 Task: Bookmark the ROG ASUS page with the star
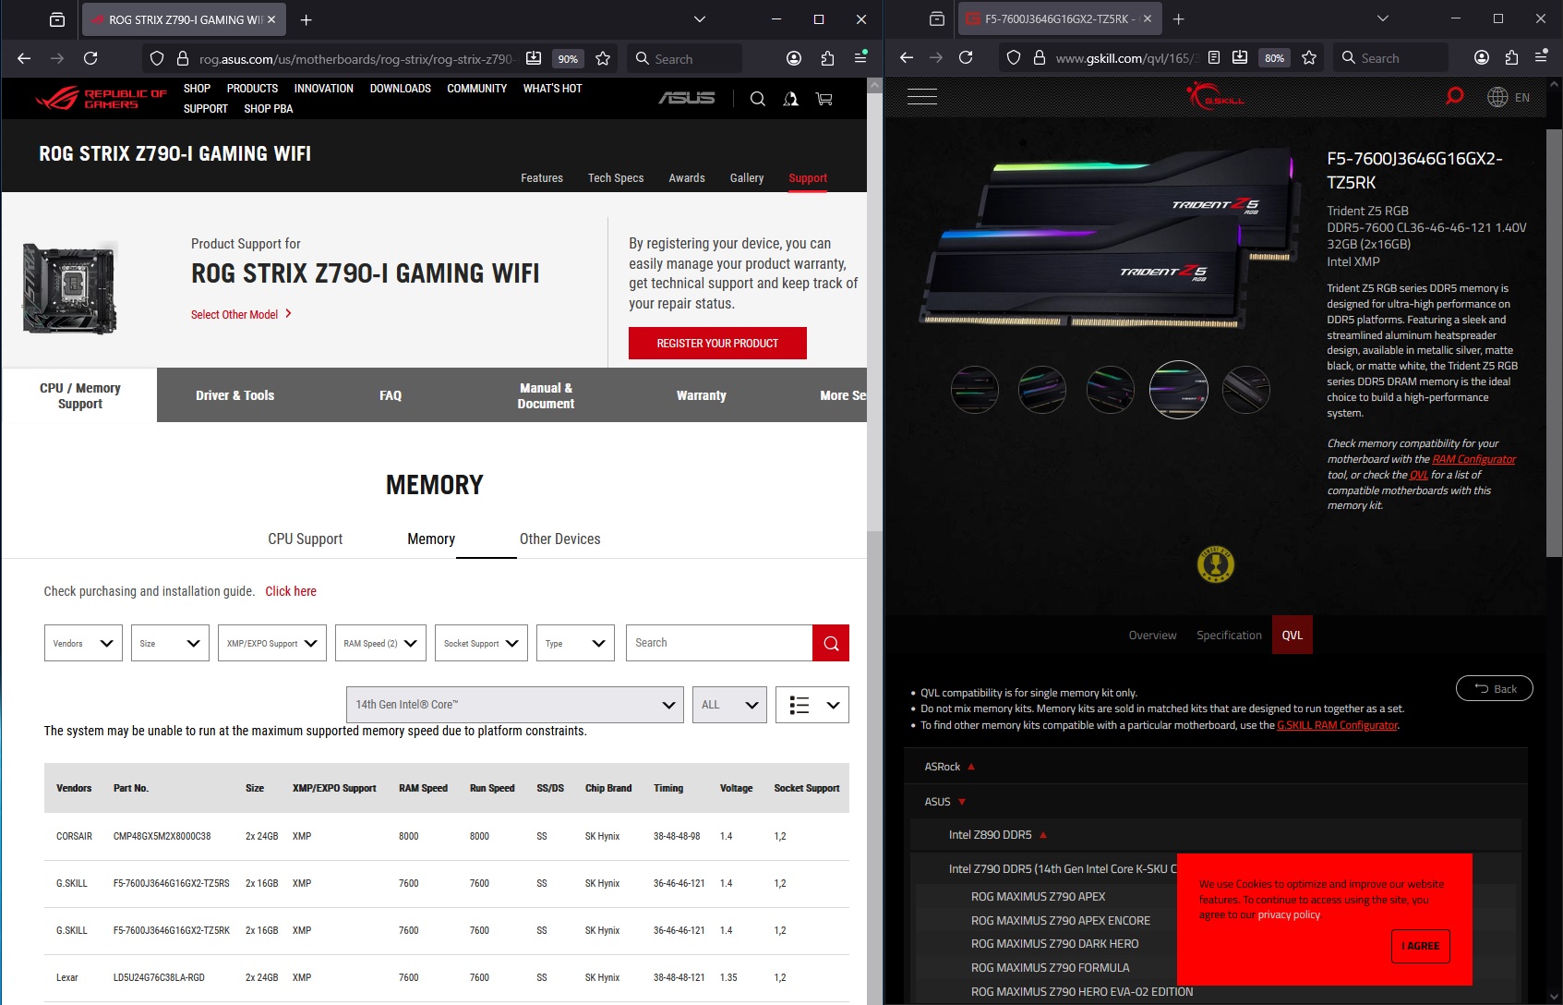603,58
